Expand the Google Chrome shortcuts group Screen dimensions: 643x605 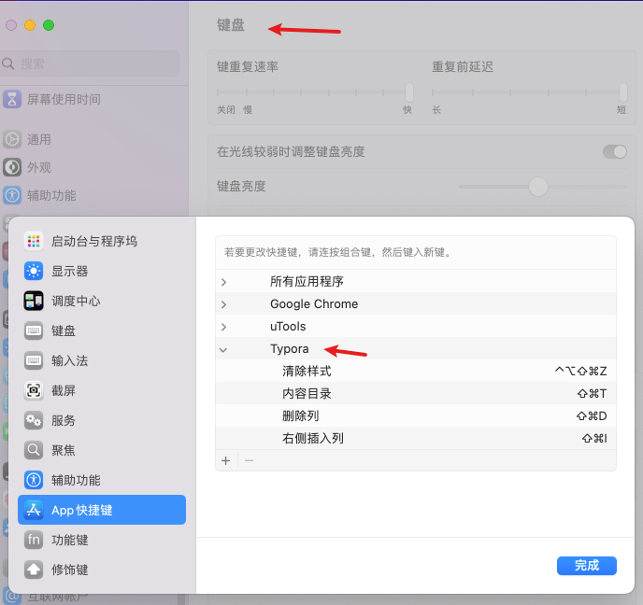click(x=223, y=304)
